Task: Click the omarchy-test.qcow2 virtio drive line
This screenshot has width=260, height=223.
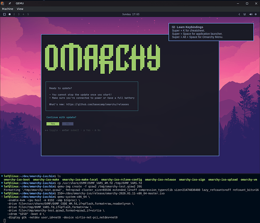Action: (55, 211)
